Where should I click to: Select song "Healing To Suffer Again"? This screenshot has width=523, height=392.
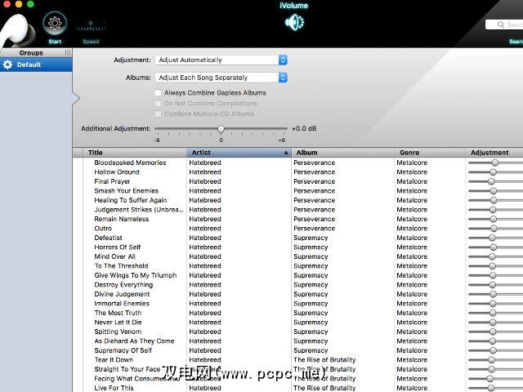point(131,200)
